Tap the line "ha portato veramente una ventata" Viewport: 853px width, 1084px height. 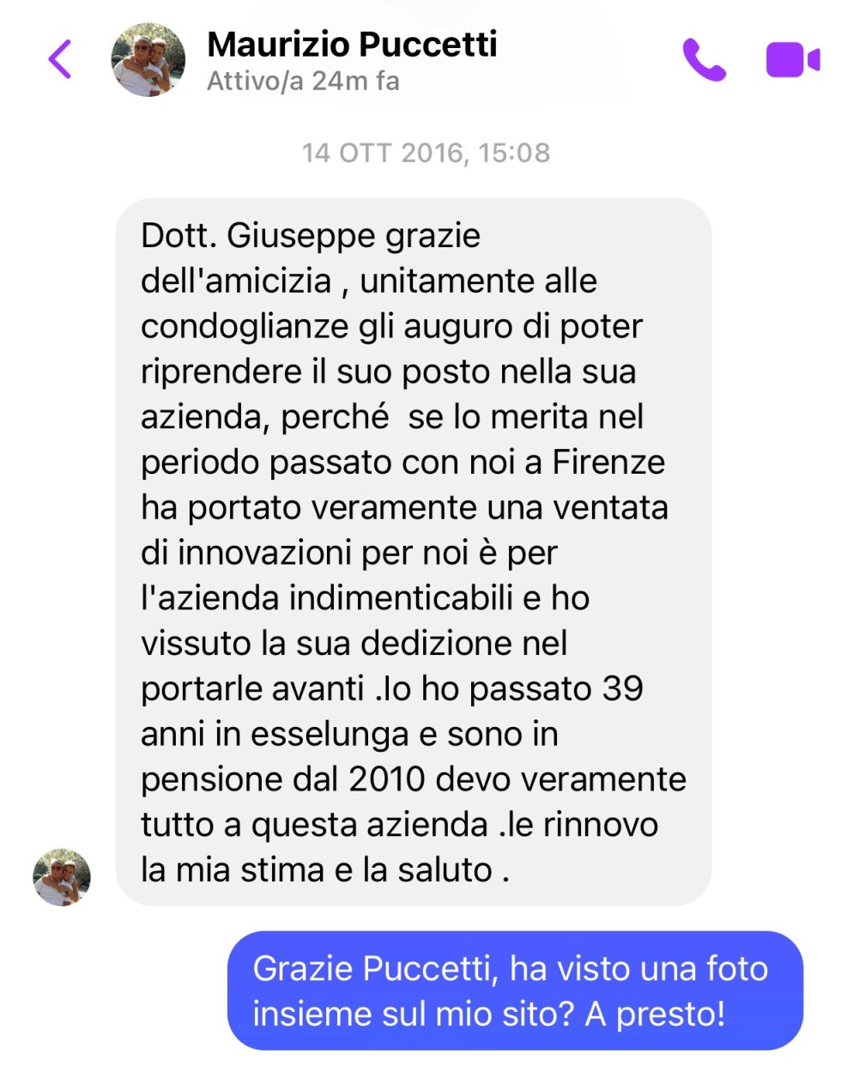pos(404,507)
